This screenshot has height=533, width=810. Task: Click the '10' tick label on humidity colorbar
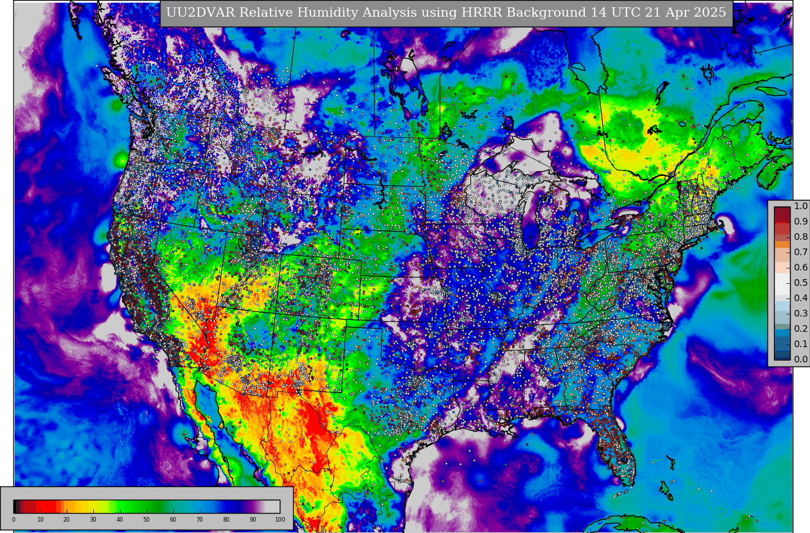(40, 520)
